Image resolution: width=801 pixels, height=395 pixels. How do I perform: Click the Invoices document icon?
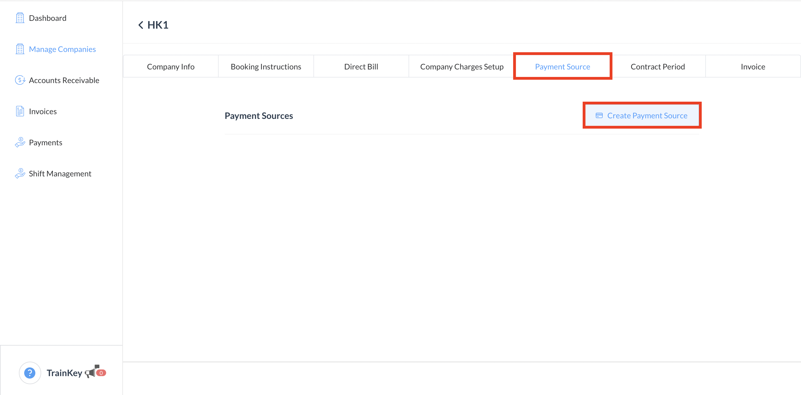[20, 111]
